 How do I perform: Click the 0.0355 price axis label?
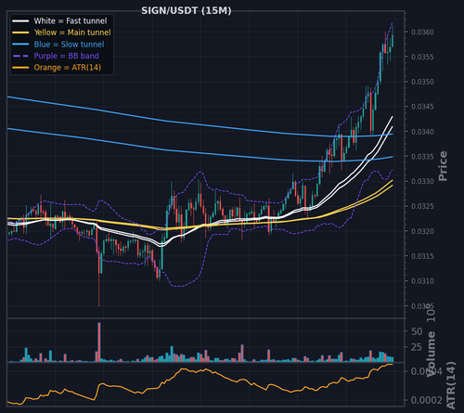point(422,57)
